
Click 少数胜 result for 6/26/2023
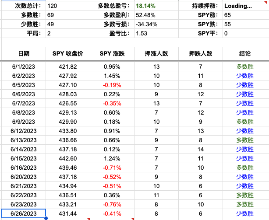[245, 214]
